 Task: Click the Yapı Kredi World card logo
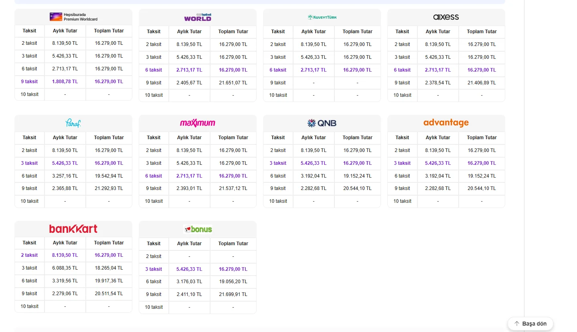click(x=198, y=17)
